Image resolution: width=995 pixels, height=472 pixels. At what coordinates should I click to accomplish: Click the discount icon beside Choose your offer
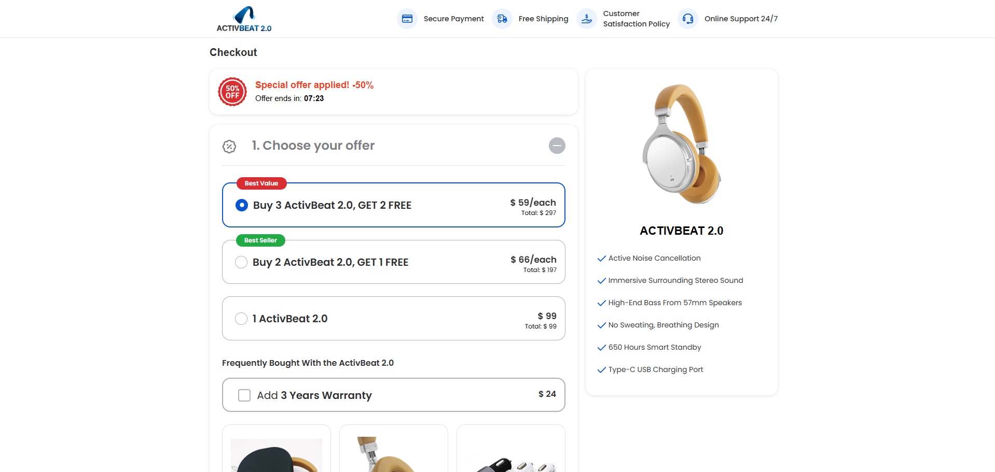(229, 147)
